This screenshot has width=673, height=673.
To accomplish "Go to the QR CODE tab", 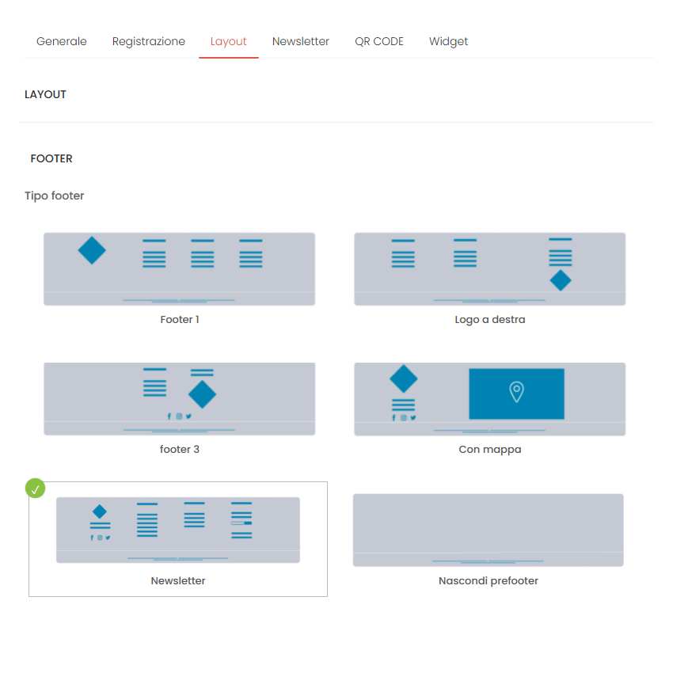I will [x=379, y=41].
